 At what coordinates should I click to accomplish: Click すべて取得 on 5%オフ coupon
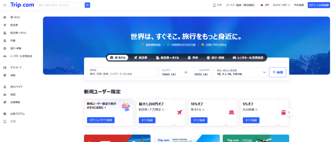click(x=251, y=120)
